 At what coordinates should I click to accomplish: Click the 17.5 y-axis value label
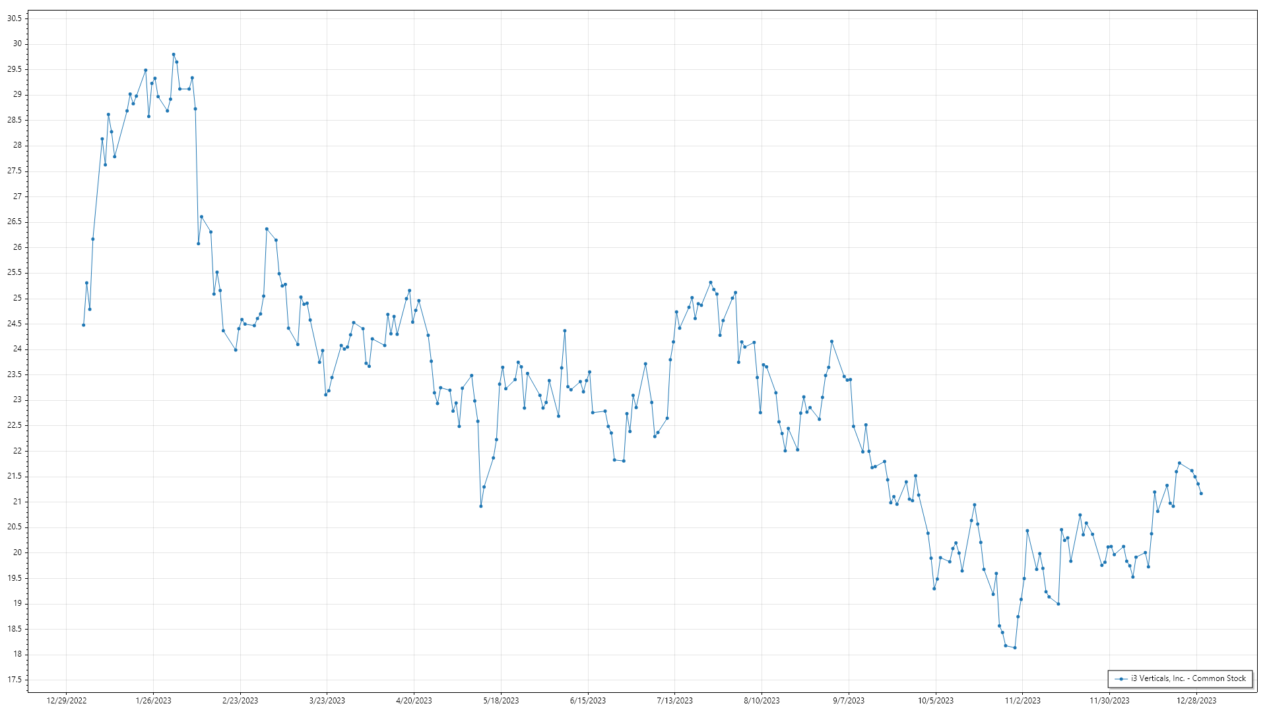pyautogui.click(x=14, y=680)
